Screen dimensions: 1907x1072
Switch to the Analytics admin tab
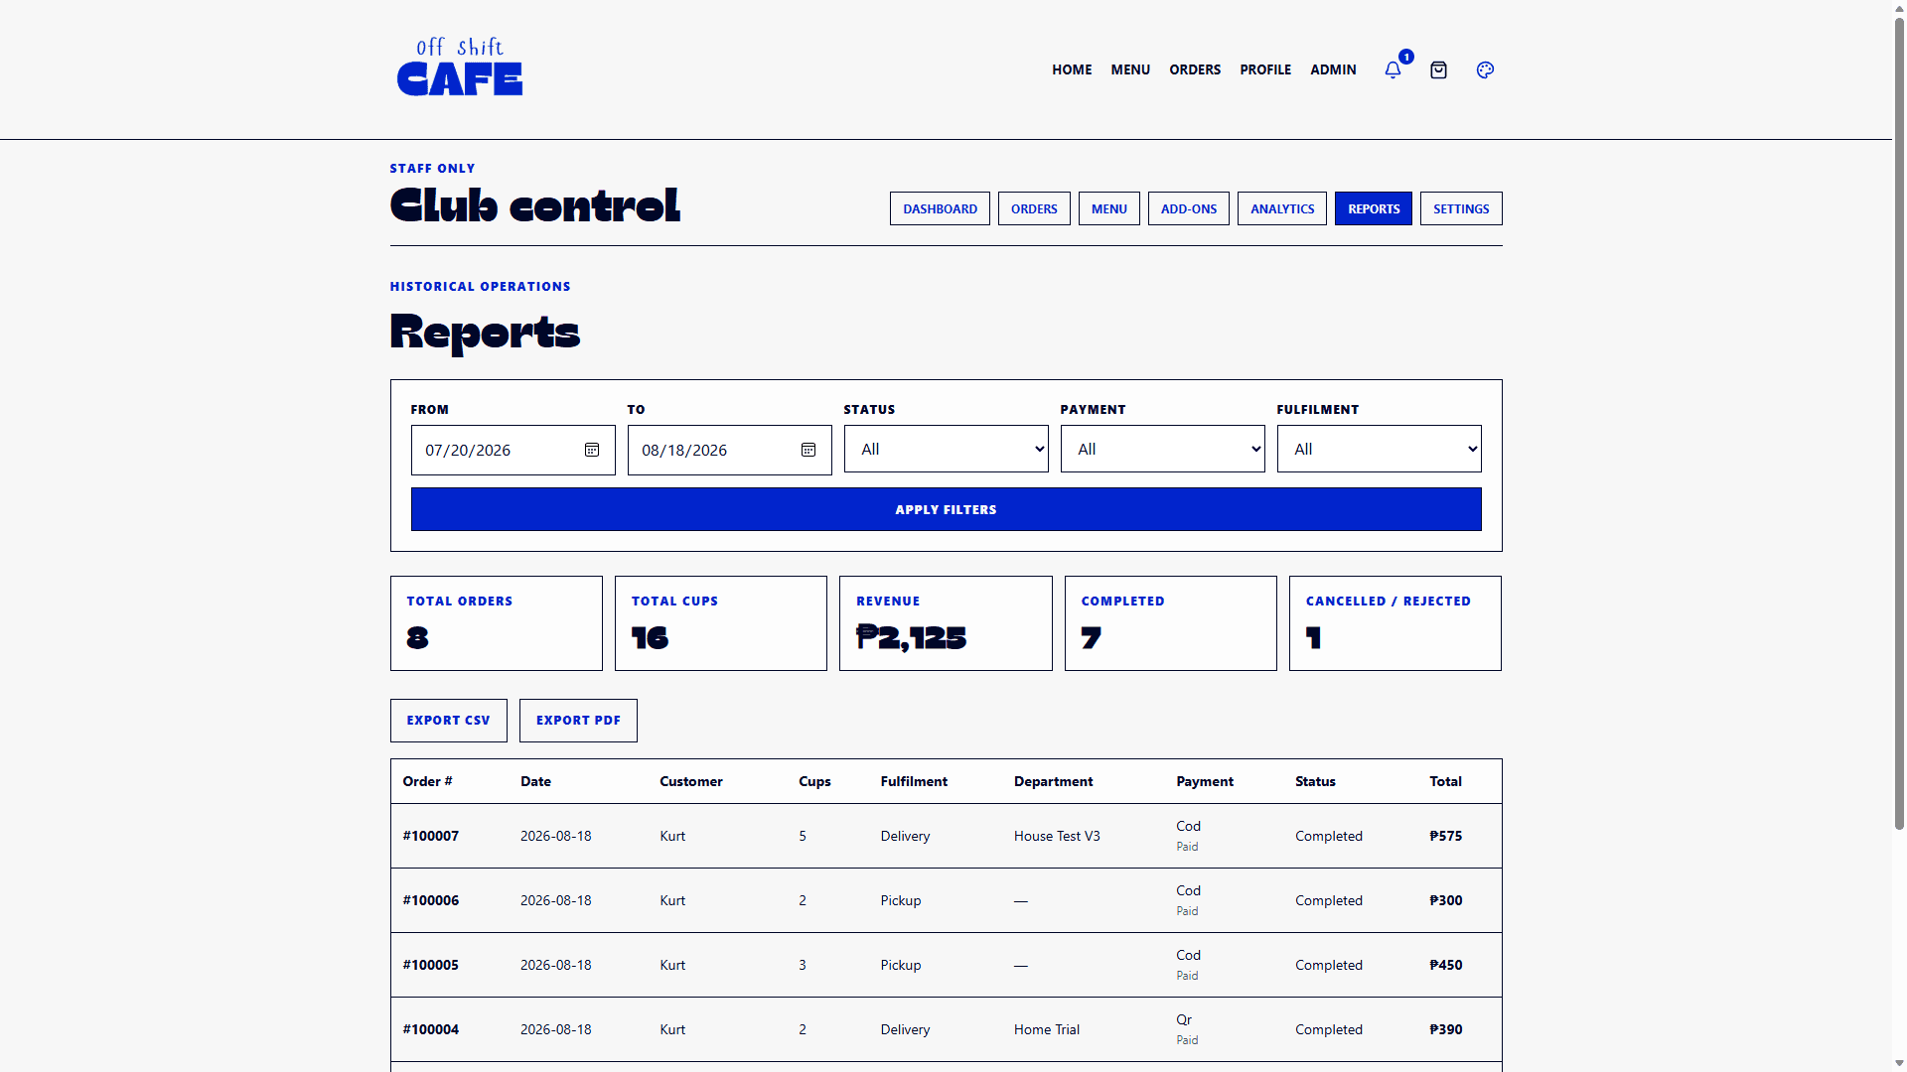(1282, 208)
